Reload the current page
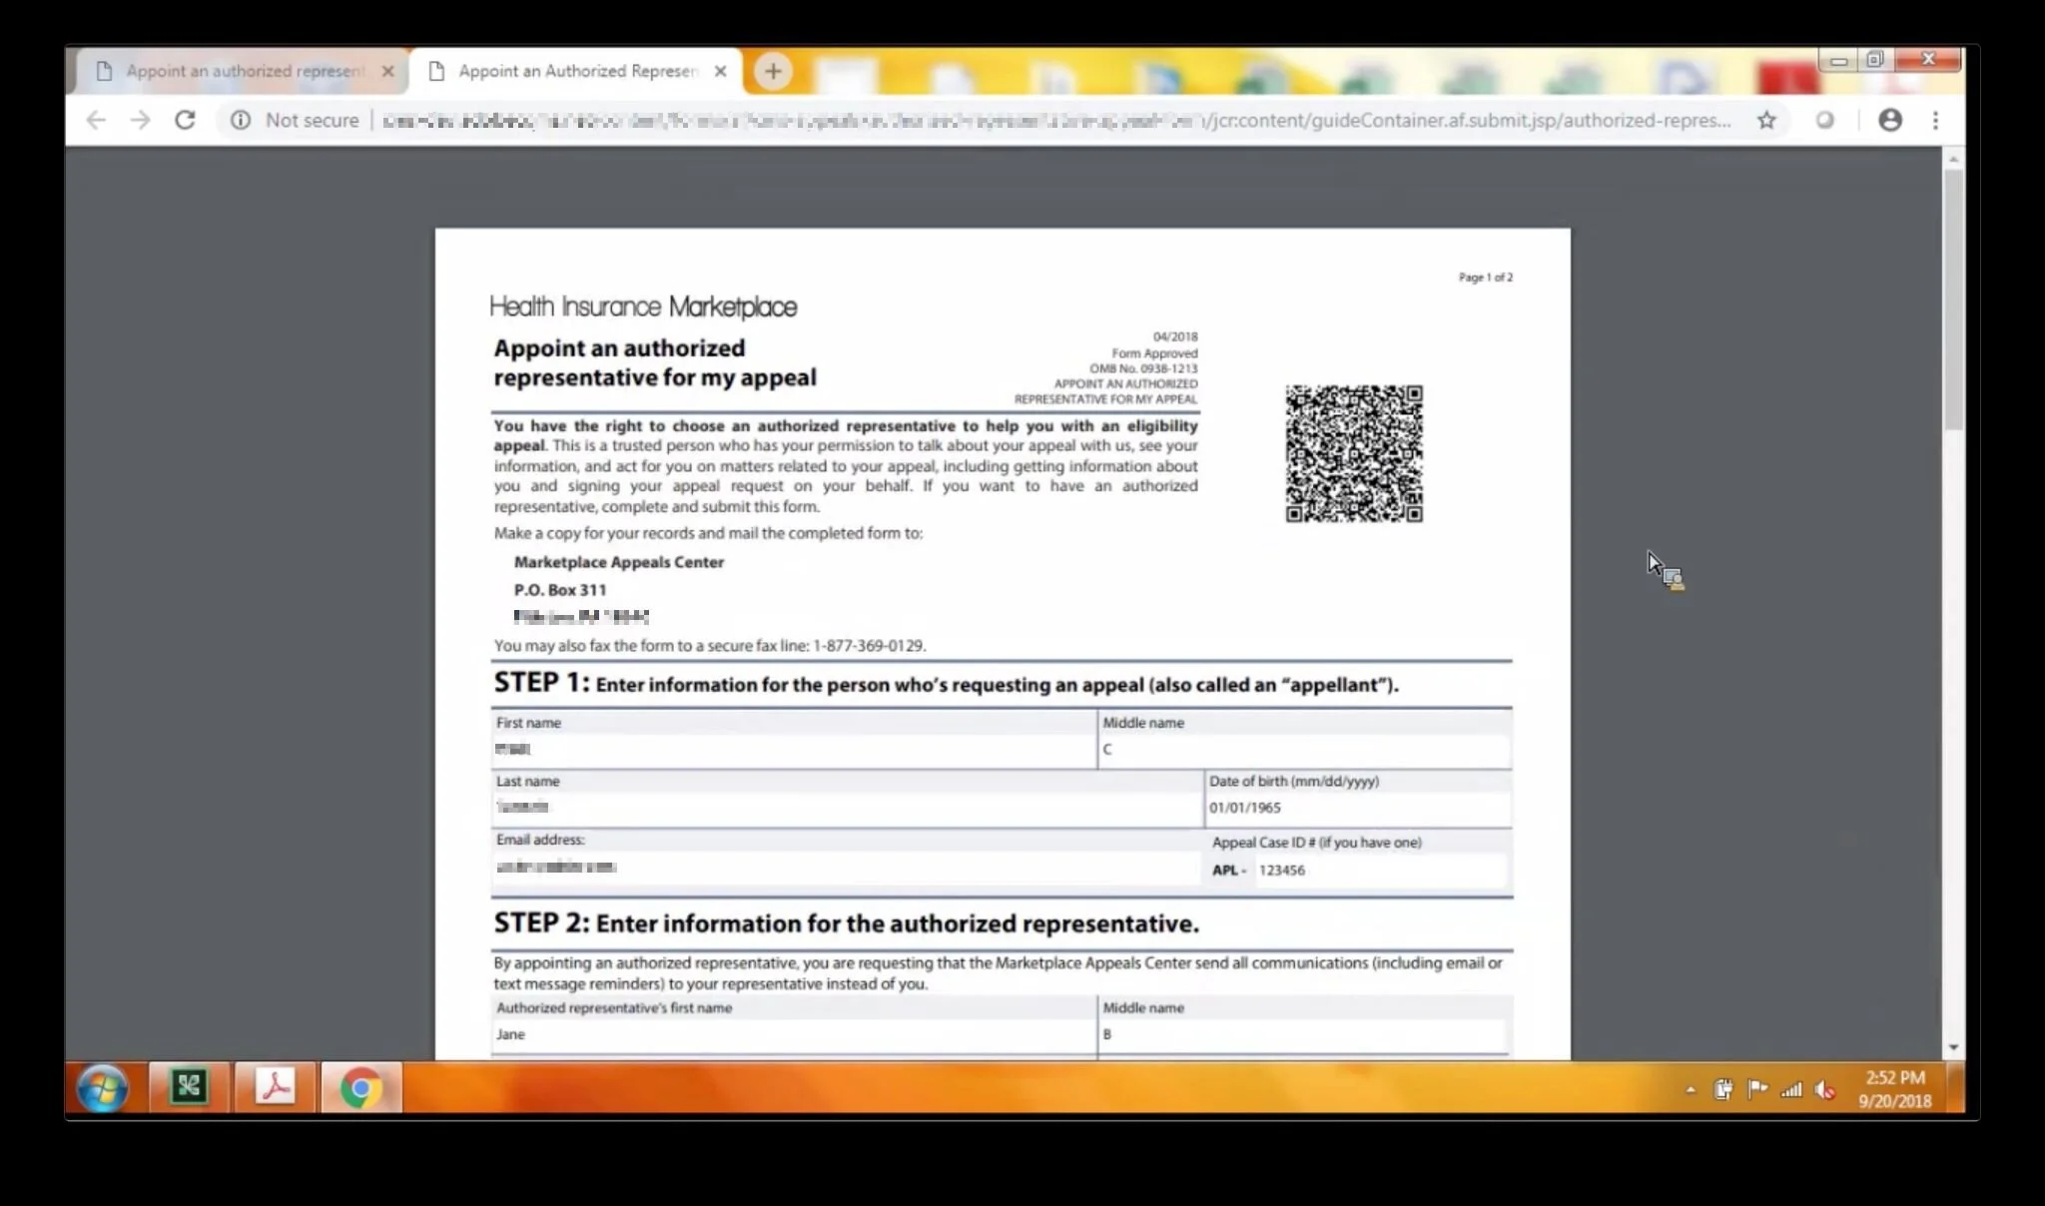This screenshot has width=2045, height=1206. point(185,121)
